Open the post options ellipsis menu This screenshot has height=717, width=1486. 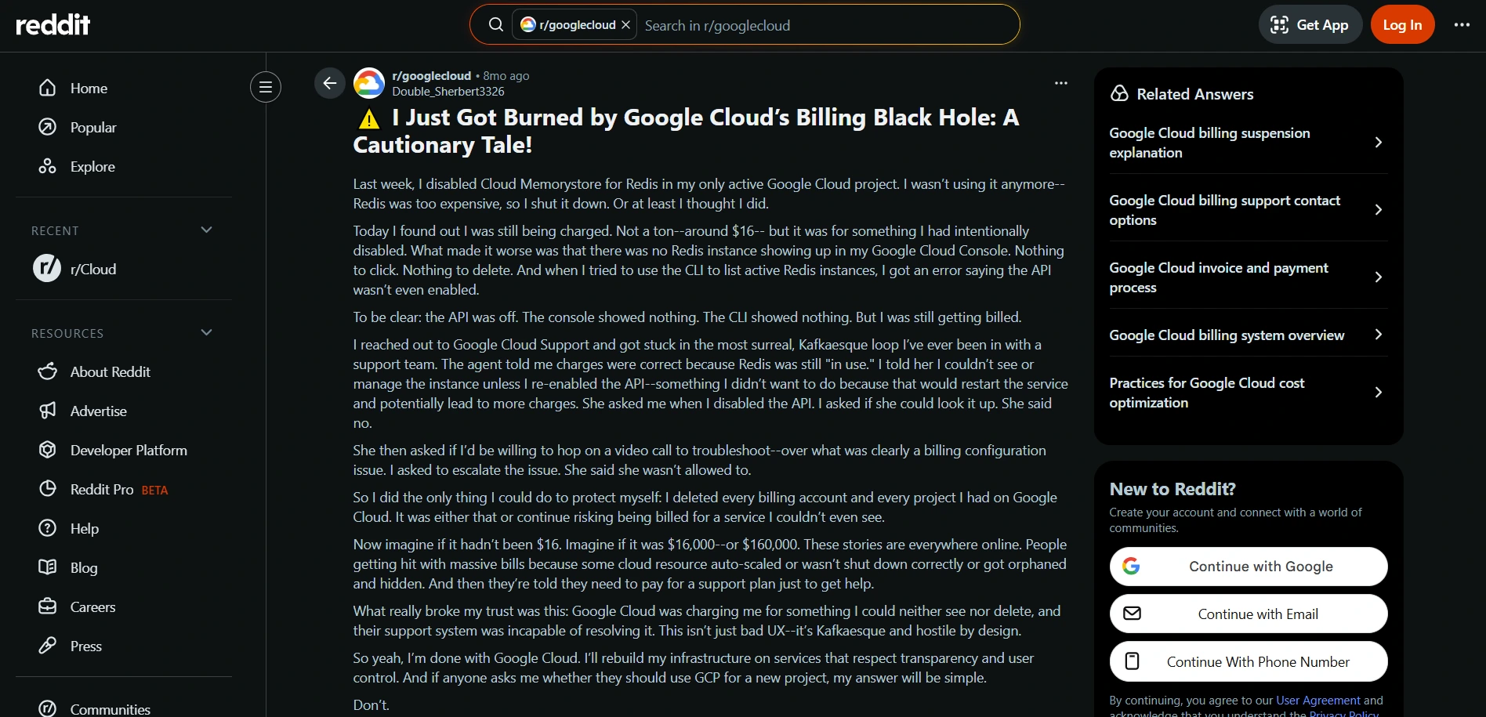coord(1060,82)
